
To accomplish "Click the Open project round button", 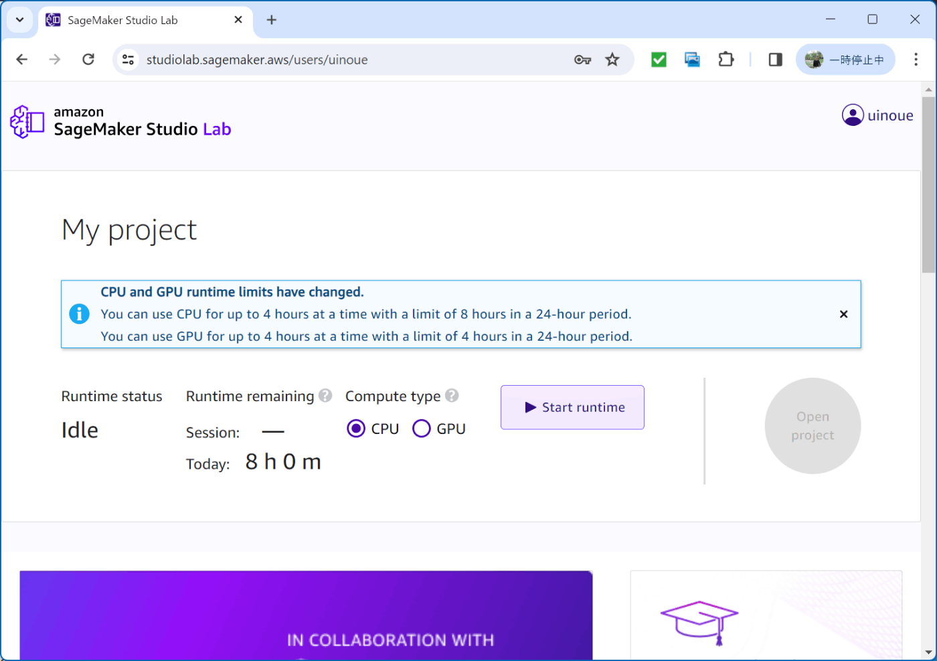I will pyautogui.click(x=813, y=426).
